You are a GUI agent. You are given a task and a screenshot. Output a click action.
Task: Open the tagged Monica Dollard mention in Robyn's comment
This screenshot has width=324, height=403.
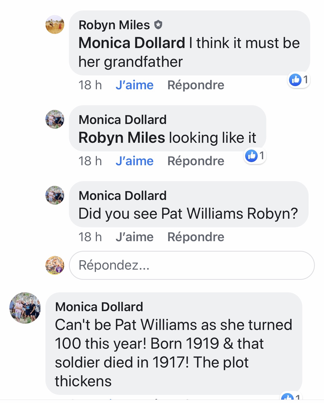click(x=132, y=43)
